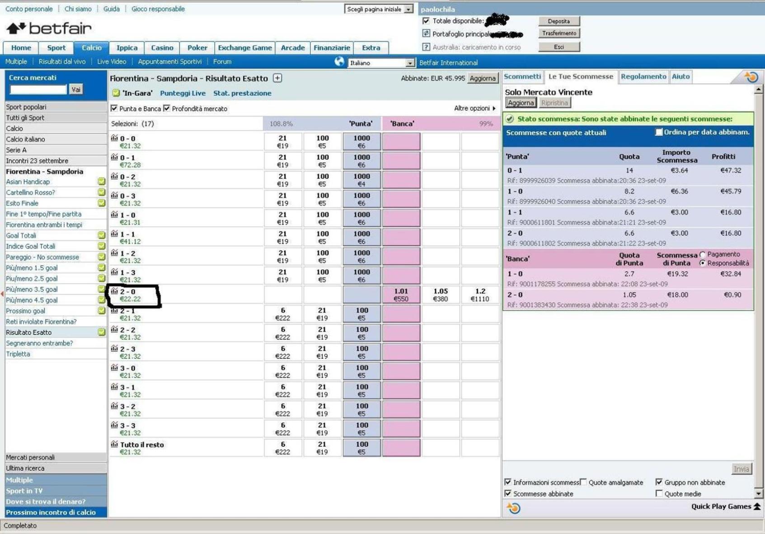Viewport: 765px width, 534px height.
Task: Click bet panel scrollbar down arrow
Action: (x=758, y=494)
